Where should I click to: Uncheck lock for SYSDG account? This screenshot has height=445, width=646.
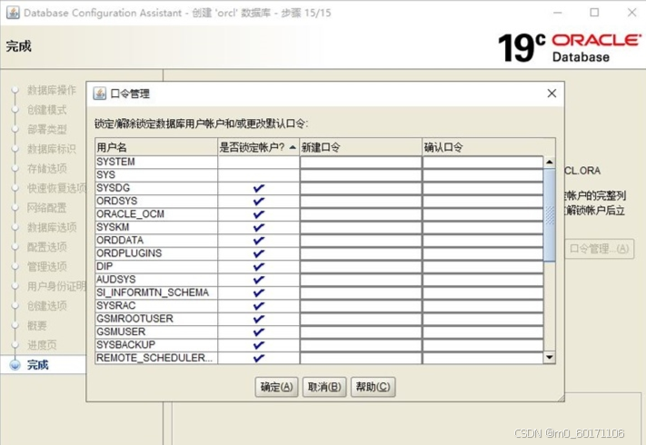pos(258,188)
